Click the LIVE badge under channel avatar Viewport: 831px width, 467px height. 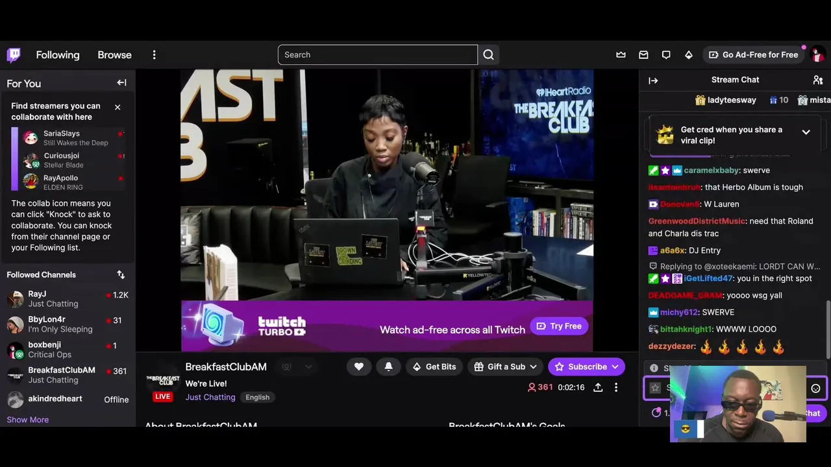pyautogui.click(x=162, y=396)
